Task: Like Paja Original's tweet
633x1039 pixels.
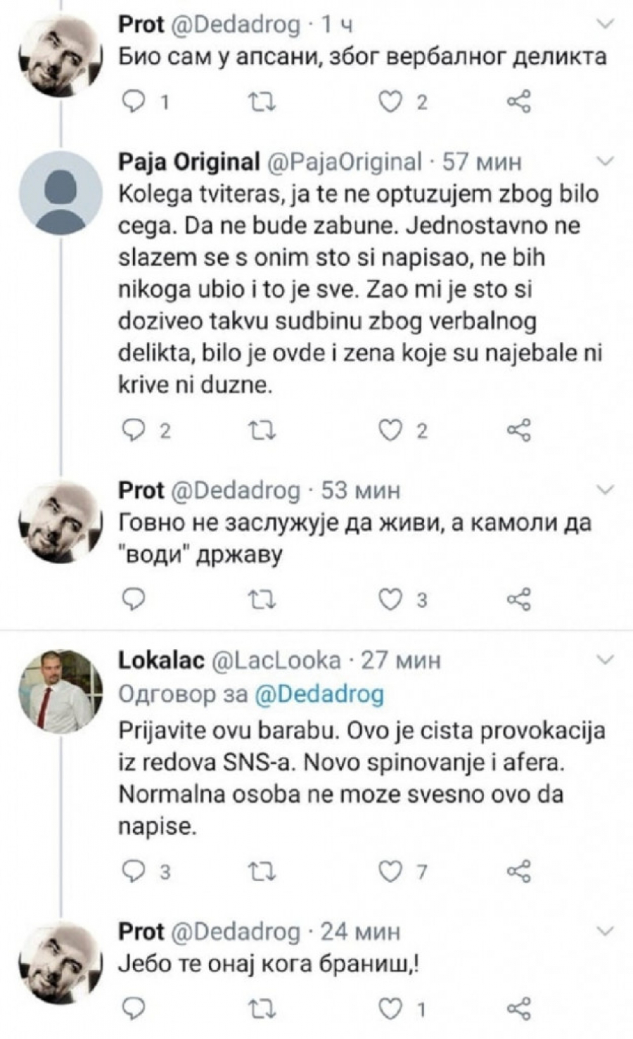Action: click(390, 430)
